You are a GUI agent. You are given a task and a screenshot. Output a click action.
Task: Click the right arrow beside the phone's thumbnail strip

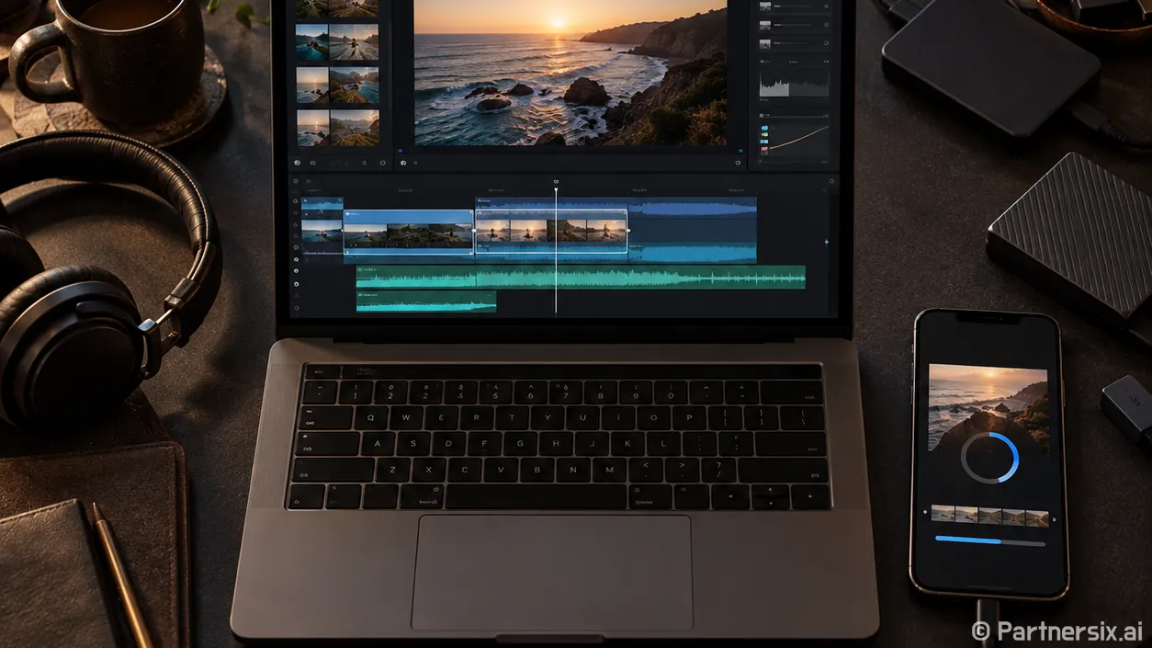(x=1054, y=519)
